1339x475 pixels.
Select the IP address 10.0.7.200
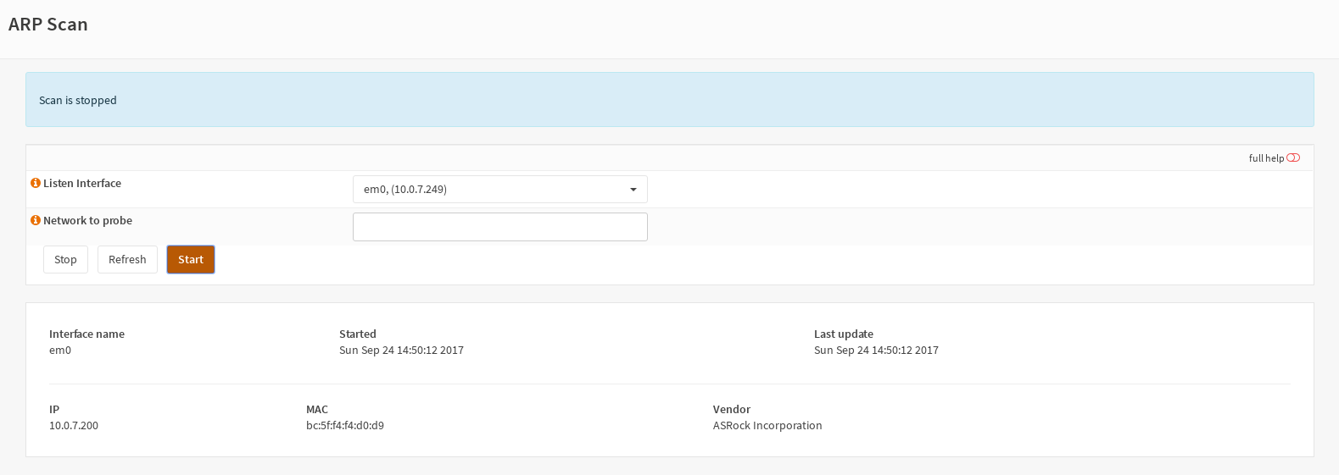click(74, 426)
